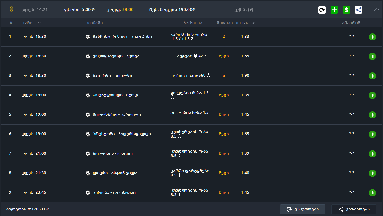Click the გაზიარება button
Screen dimensions: 383x216
[x=354, y=209]
